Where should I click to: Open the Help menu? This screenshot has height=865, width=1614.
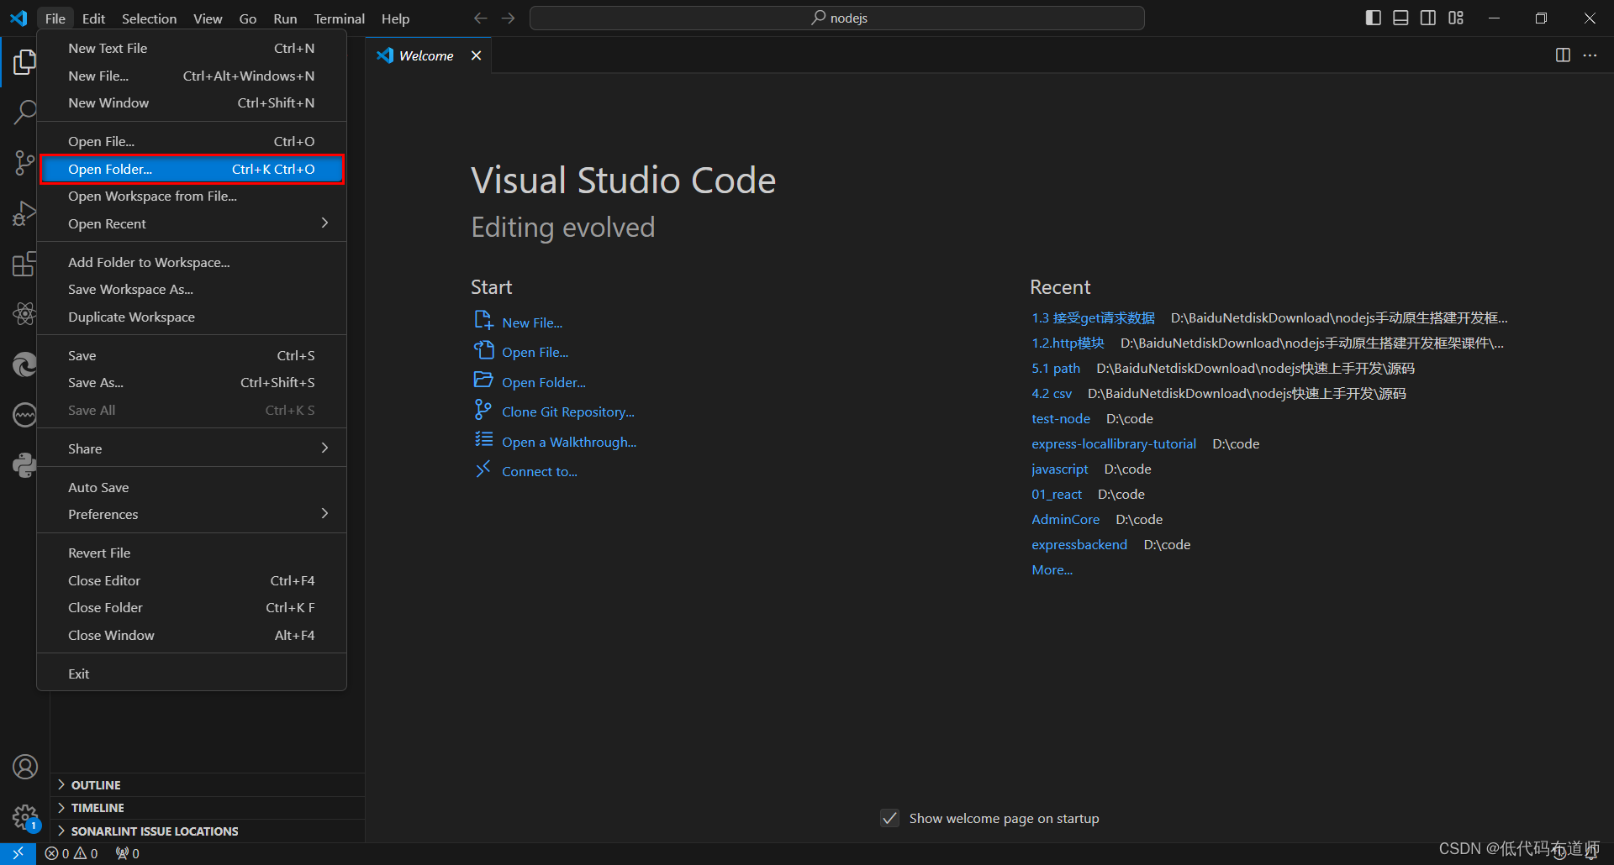pos(395,18)
